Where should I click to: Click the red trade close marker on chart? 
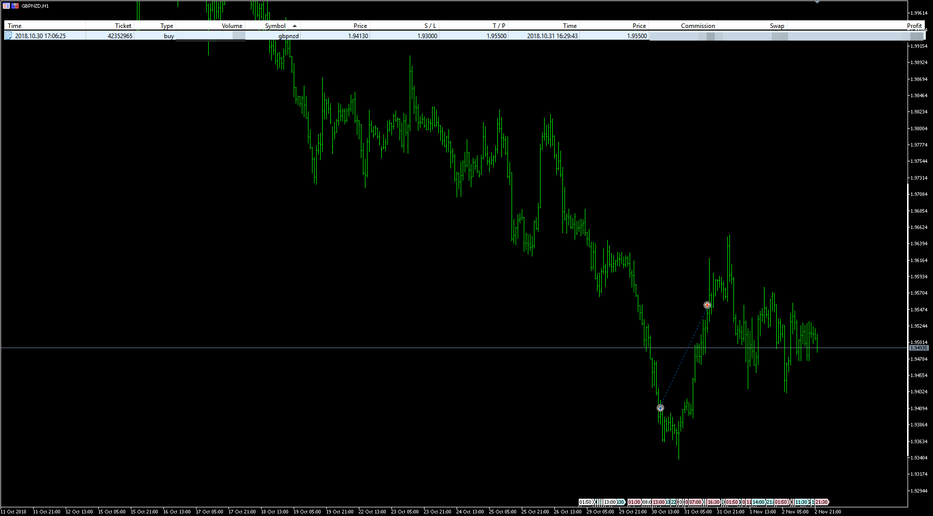[707, 305]
